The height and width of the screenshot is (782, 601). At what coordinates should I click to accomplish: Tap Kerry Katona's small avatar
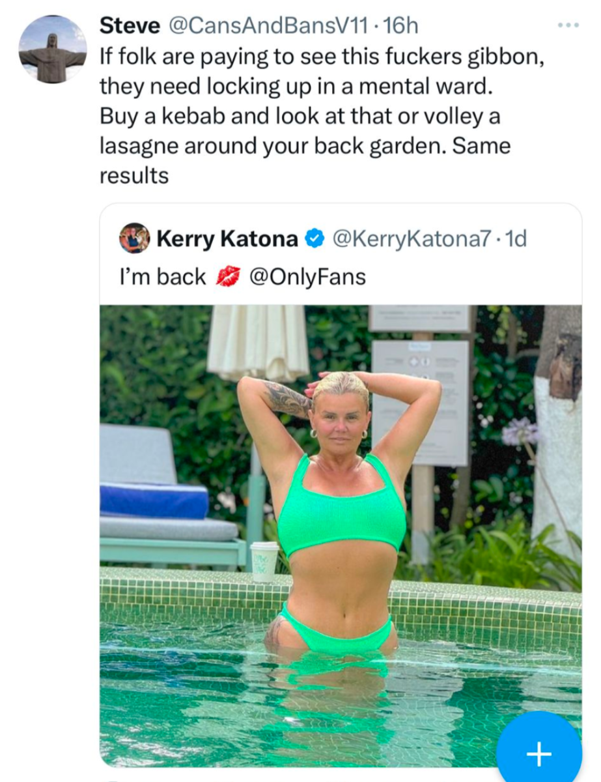pos(134,239)
